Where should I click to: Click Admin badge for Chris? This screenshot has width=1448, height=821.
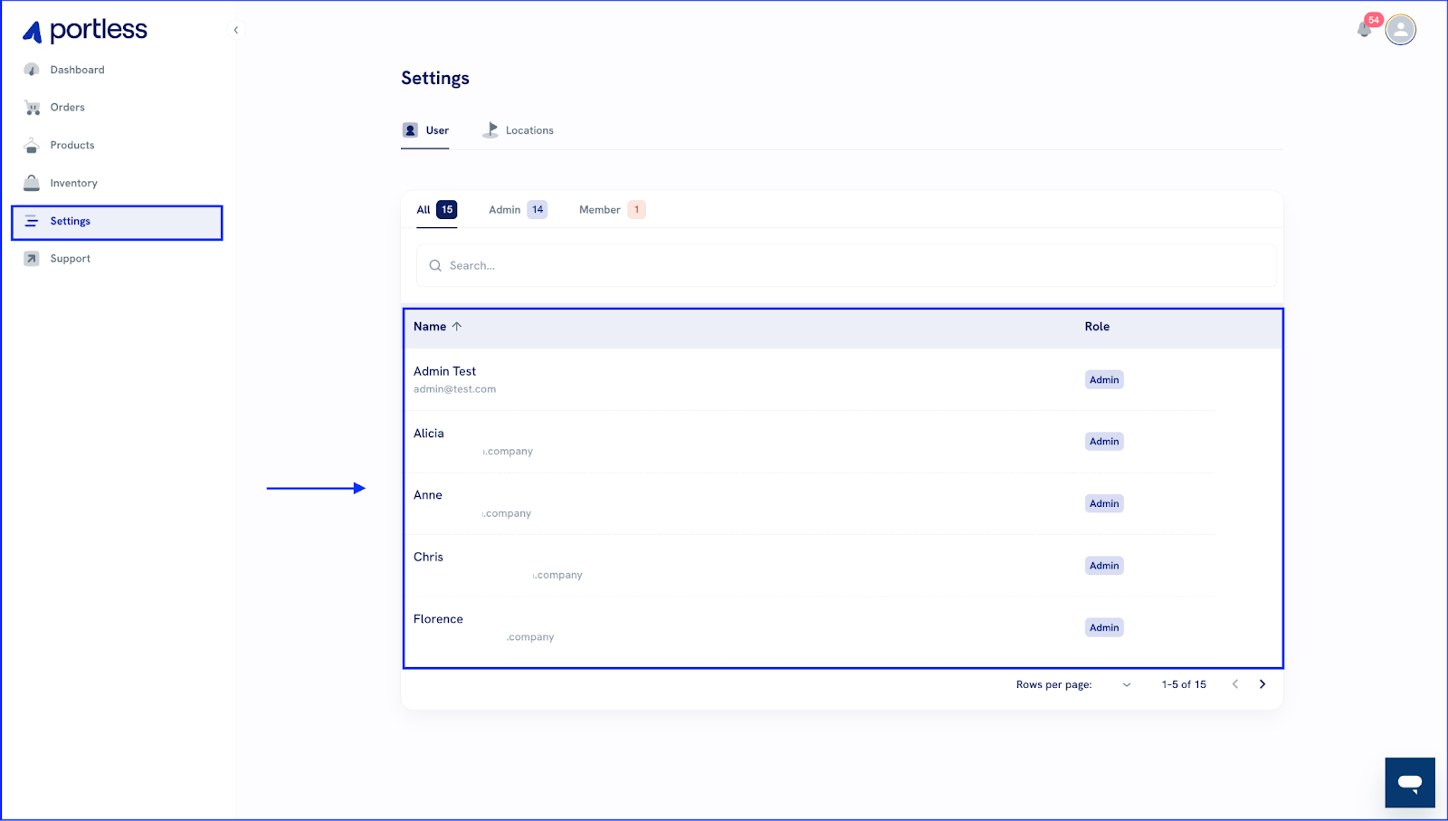pyautogui.click(x=1104, y=566)
